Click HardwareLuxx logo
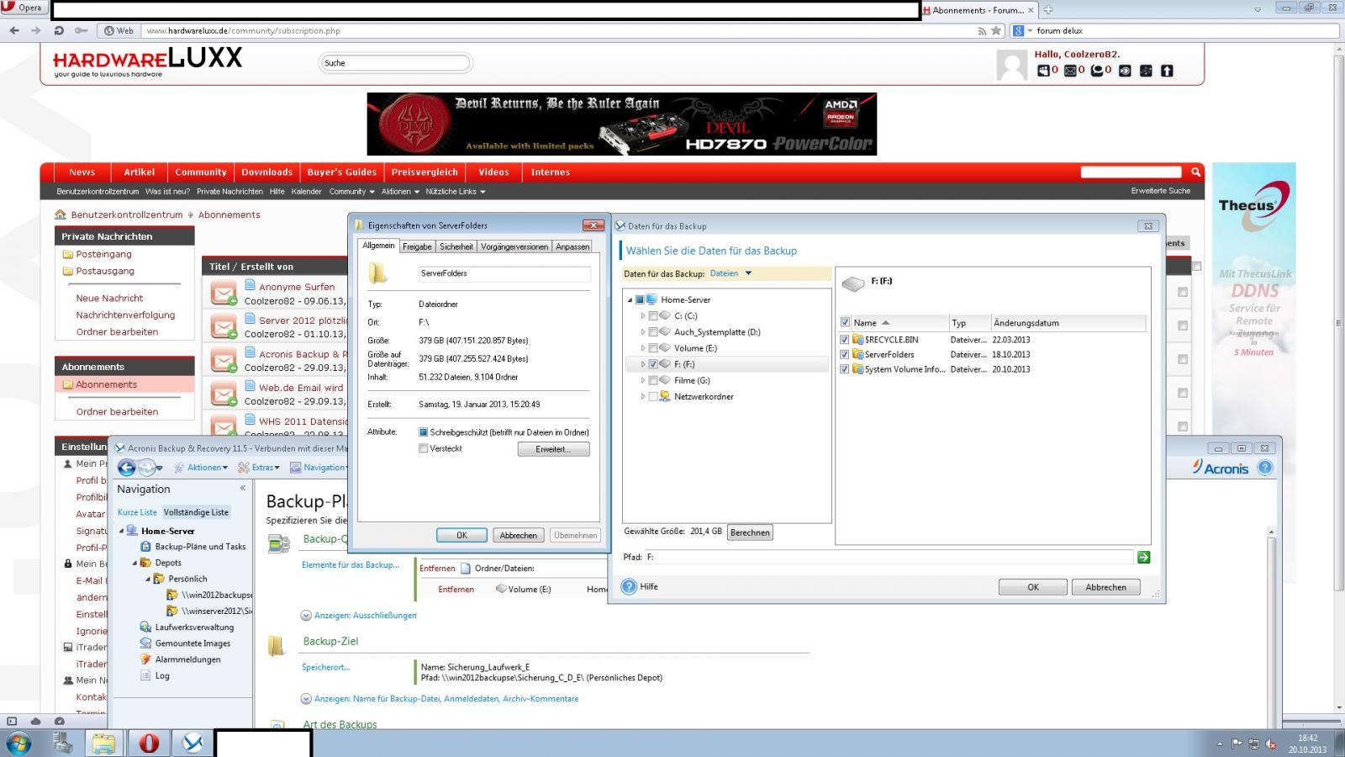Image resolution: width=1345 pixels, height=757 pixels. point(147,61)
